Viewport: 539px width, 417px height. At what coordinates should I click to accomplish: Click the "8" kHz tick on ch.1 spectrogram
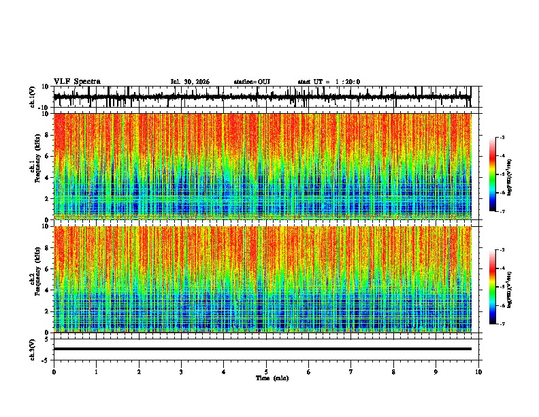pos(47,135)
